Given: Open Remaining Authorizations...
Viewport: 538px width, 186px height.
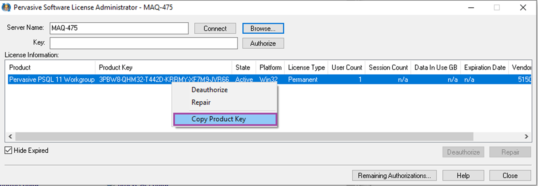Looking at the screenshot, I should pyautogui.click(x=395, y=175).
